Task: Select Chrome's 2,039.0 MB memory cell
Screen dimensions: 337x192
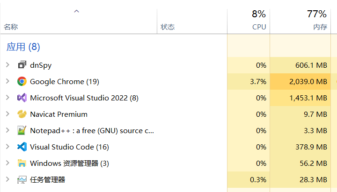Action: [x=300, y=82]
